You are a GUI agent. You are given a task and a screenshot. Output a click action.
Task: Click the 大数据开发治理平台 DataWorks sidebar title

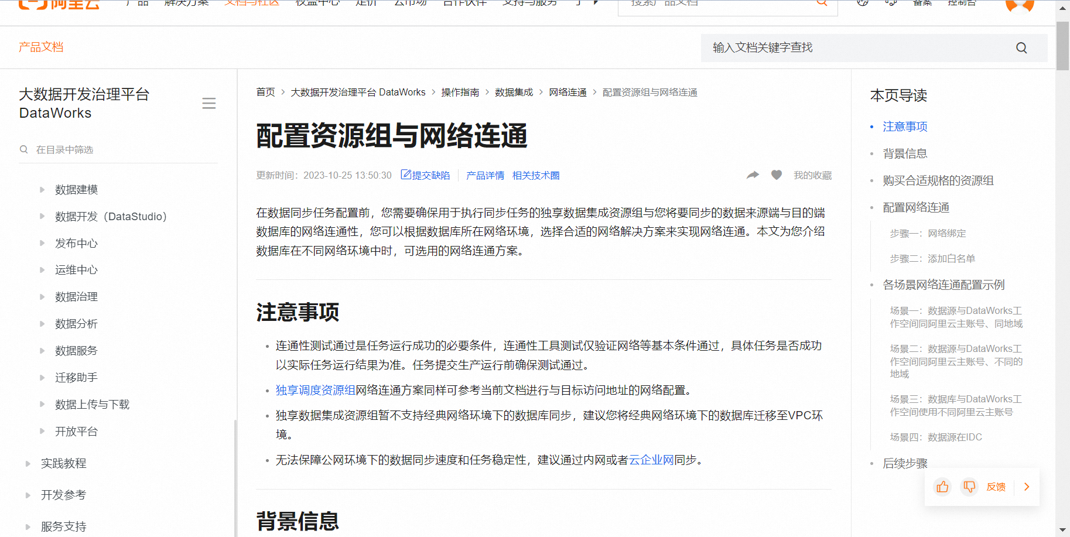84,104
